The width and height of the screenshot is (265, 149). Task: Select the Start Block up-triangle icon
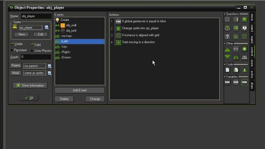[227, 50]
